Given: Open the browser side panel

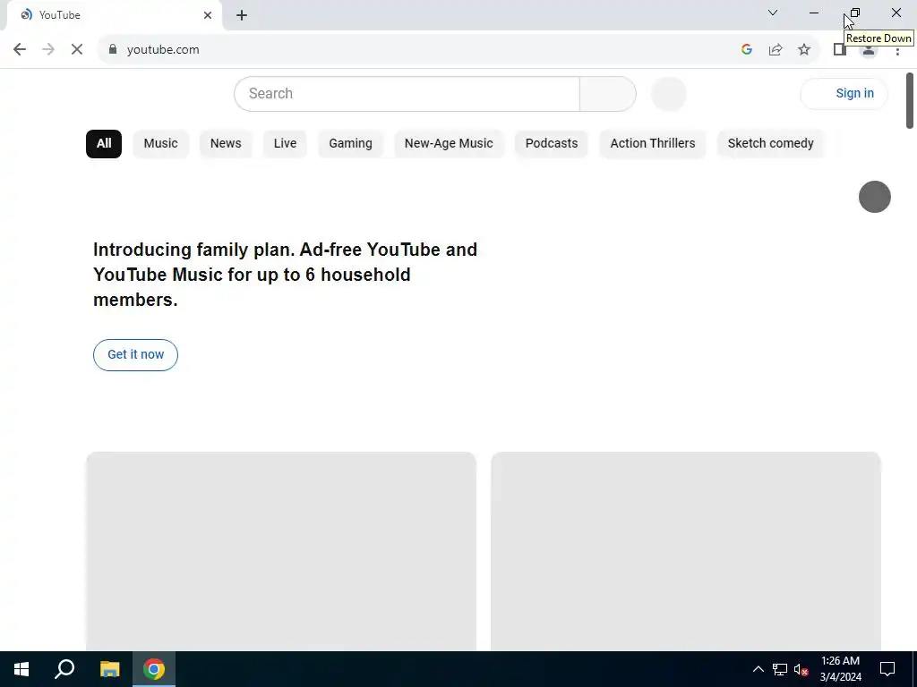Looking at the screenshot, I should 840,50.
